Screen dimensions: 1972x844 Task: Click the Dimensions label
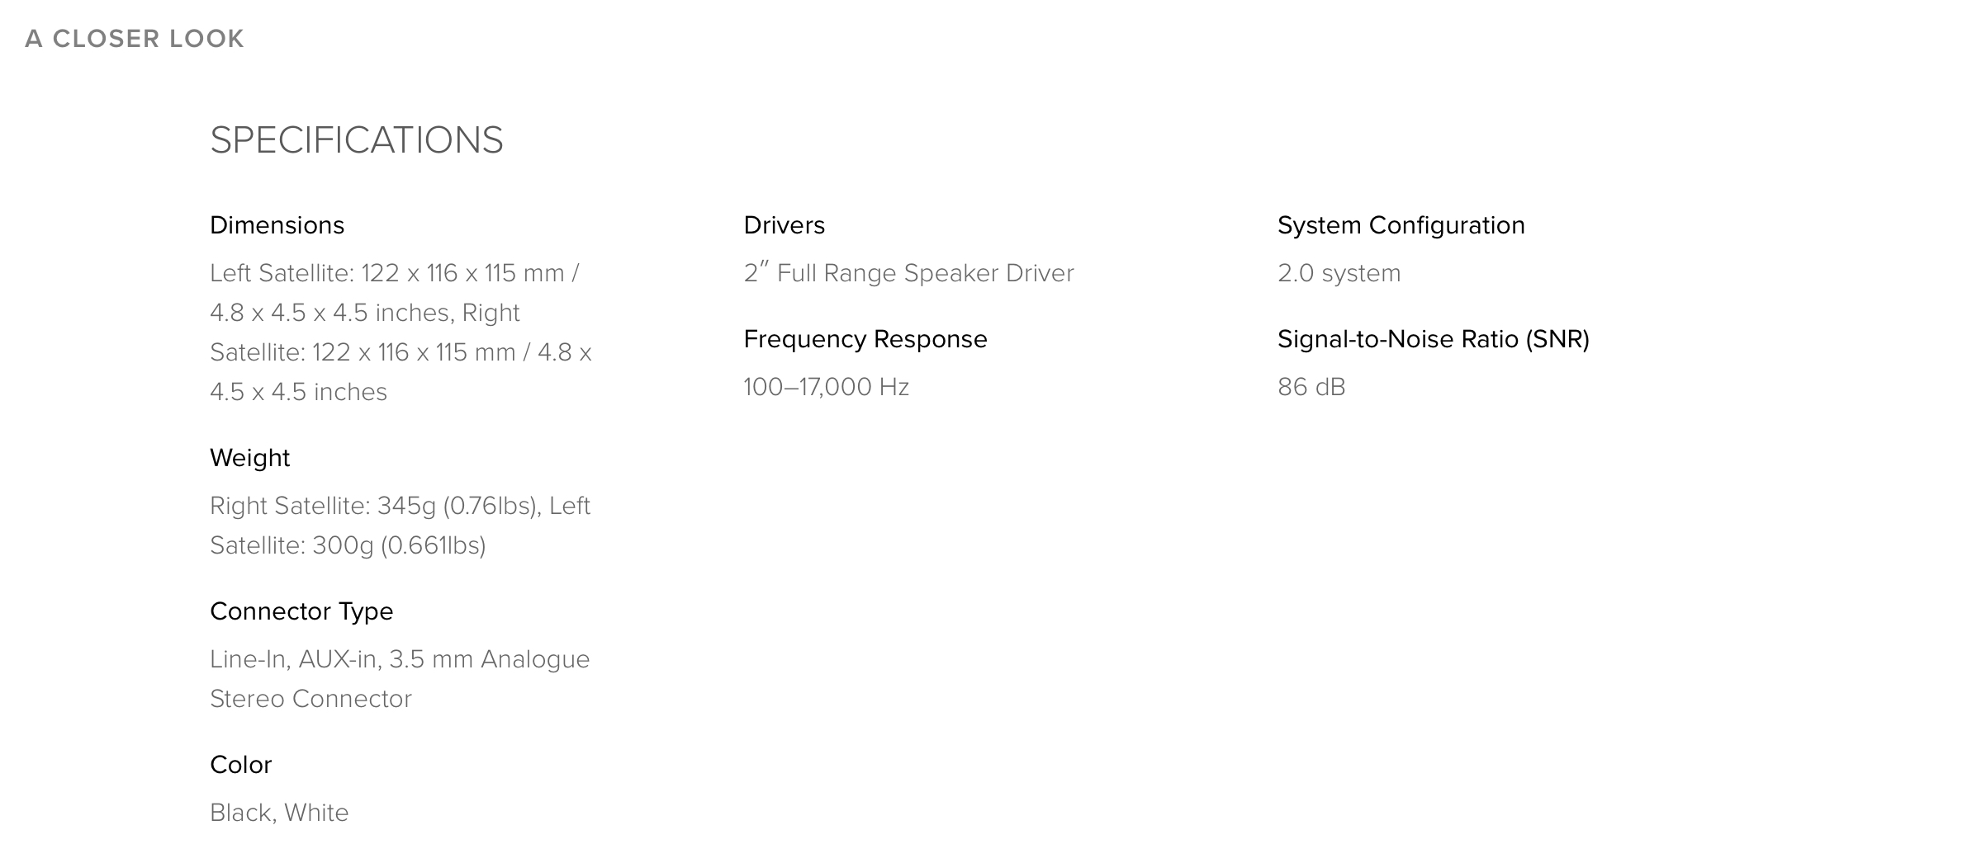[277, 225]
